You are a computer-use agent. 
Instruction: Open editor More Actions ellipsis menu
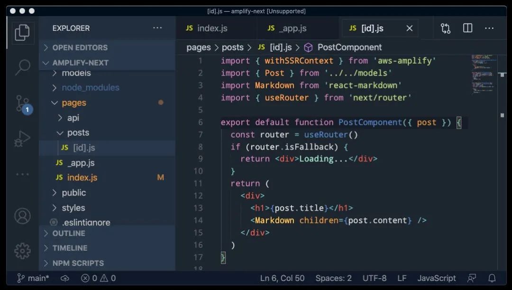[x=489, y=28]
